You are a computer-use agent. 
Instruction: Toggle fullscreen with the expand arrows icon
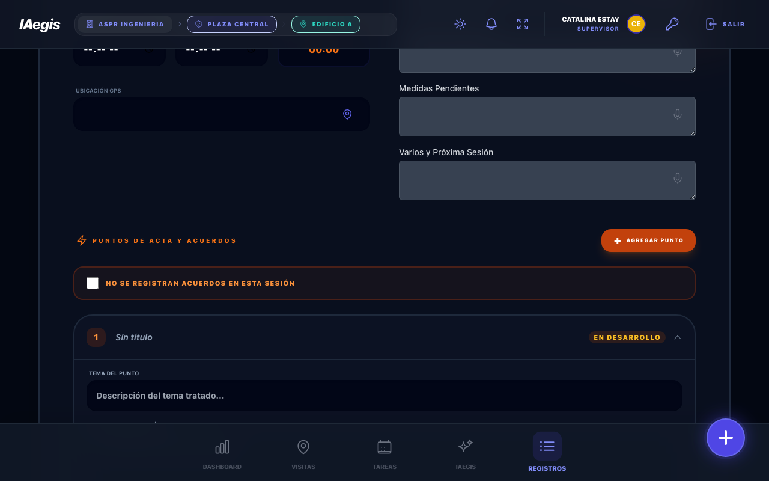pyautogui.click(x=523, y=24)
